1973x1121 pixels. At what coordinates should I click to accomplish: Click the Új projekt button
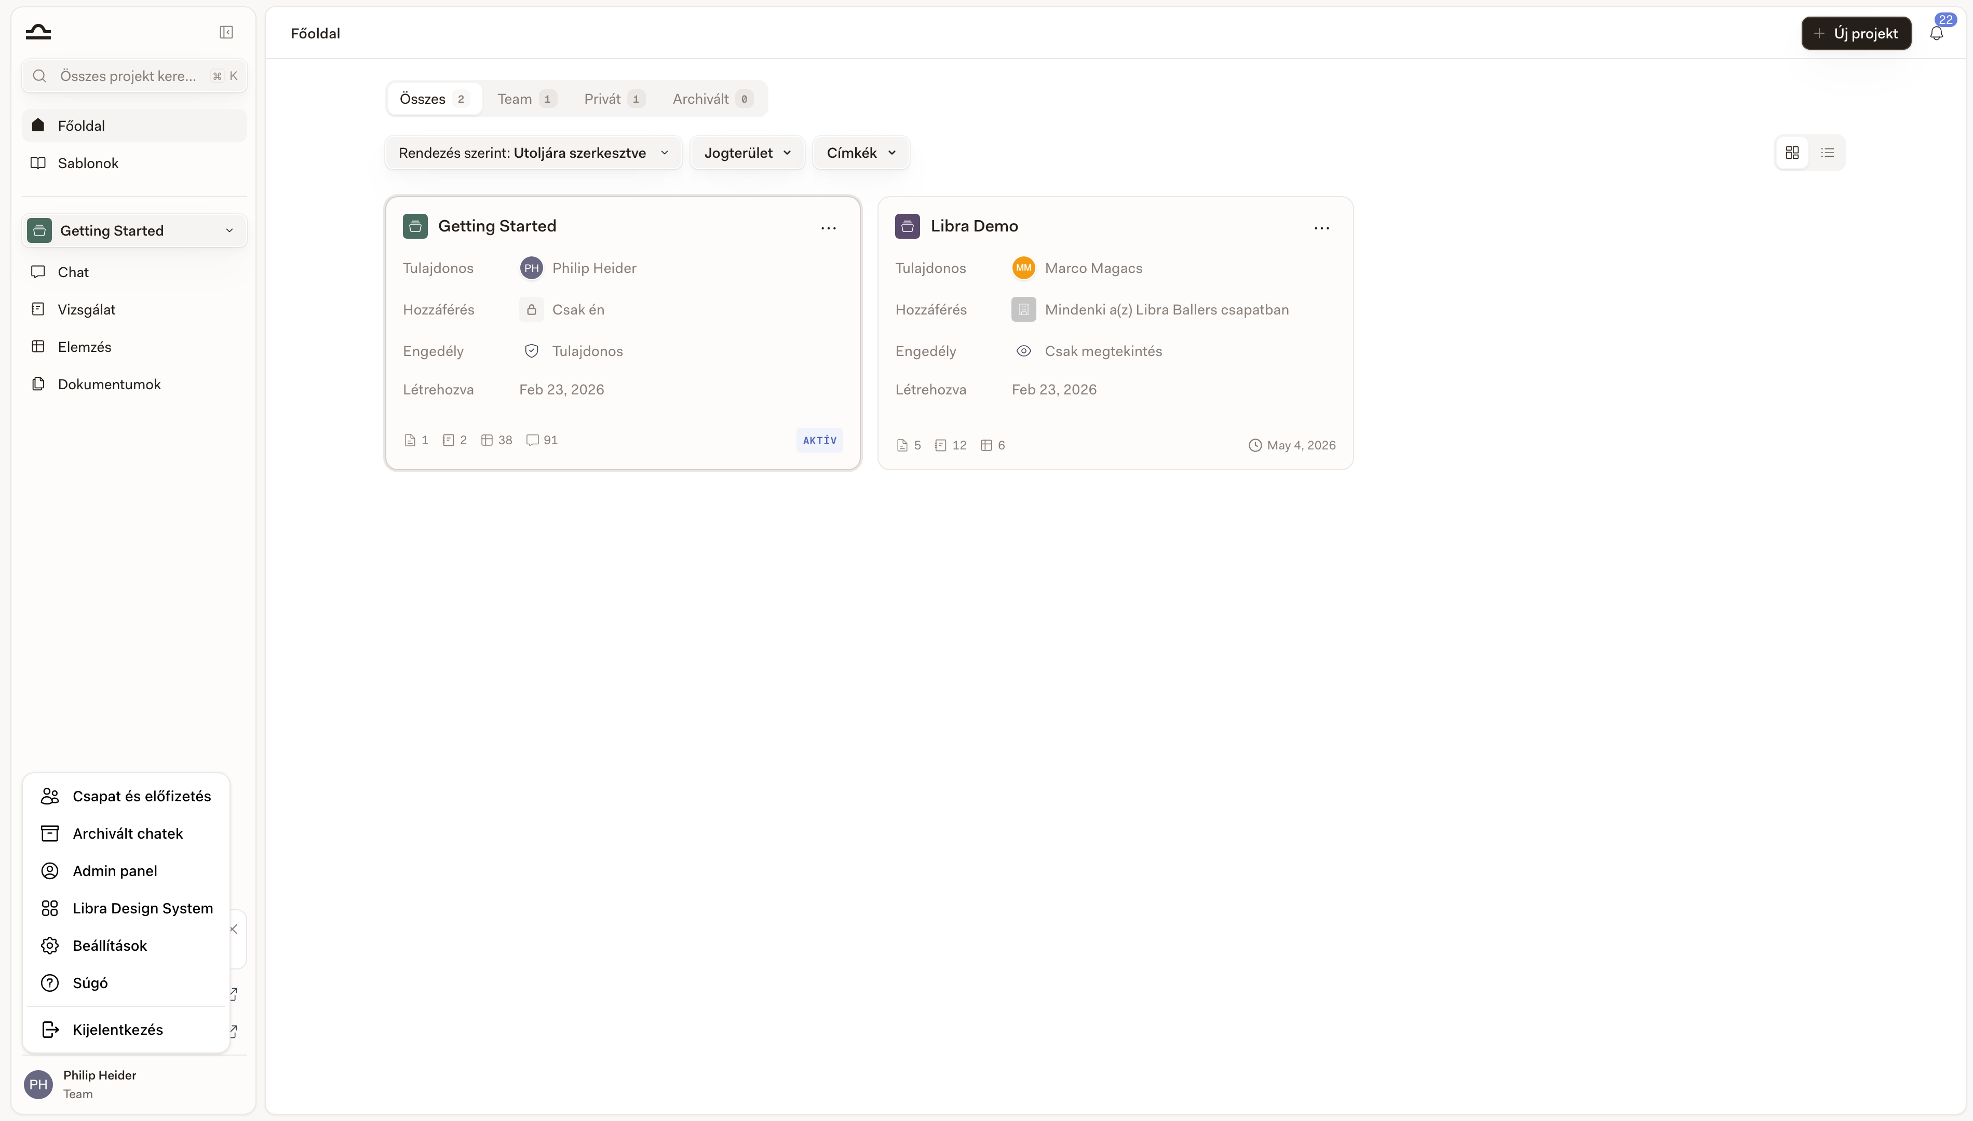point(1856,33)
